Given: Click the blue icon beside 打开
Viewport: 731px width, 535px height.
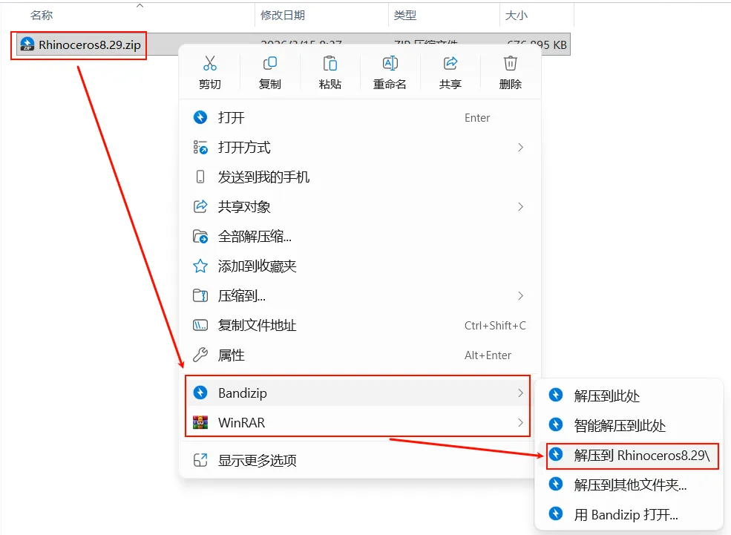Looking at the screenshot, I should 200,117.
